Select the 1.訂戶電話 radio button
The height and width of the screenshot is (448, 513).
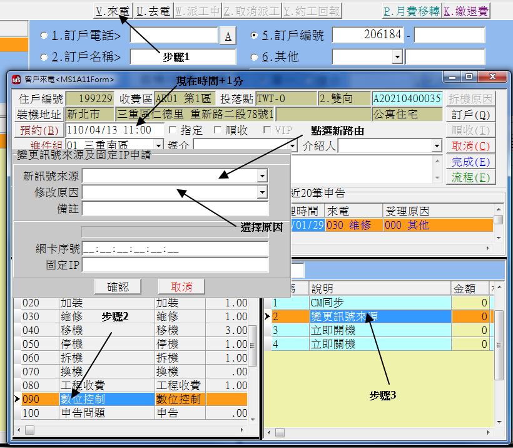click(x=44, y=36)
